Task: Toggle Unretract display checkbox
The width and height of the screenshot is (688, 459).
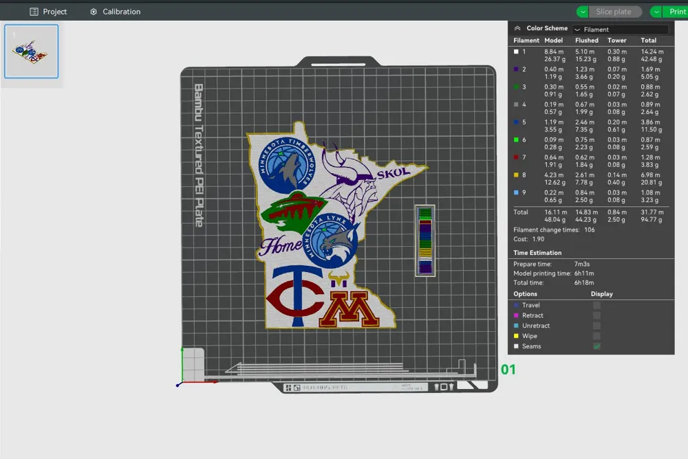Action: click(x=596, y=326)
